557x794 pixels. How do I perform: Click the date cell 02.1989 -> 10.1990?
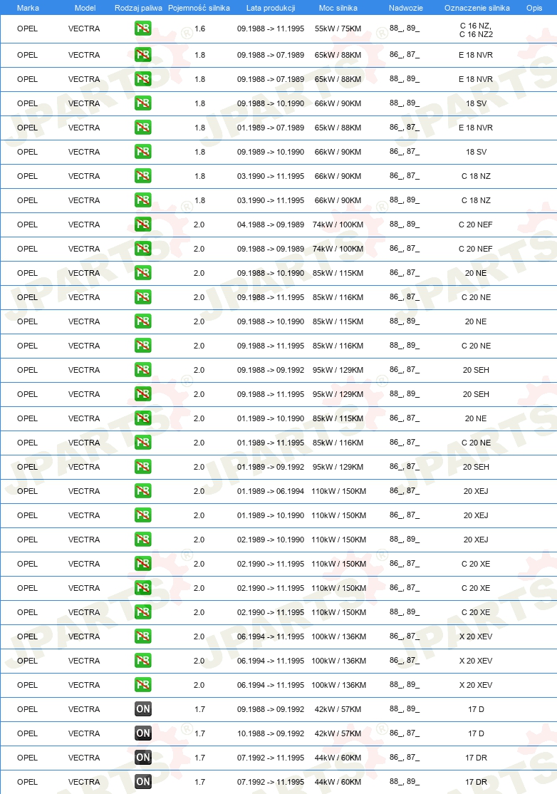pos(271,540)
